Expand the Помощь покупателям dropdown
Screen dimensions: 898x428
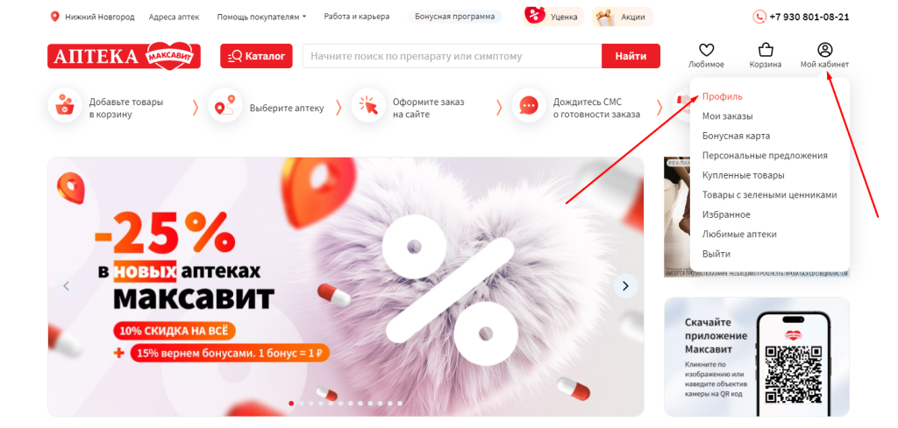pos(261,17)
